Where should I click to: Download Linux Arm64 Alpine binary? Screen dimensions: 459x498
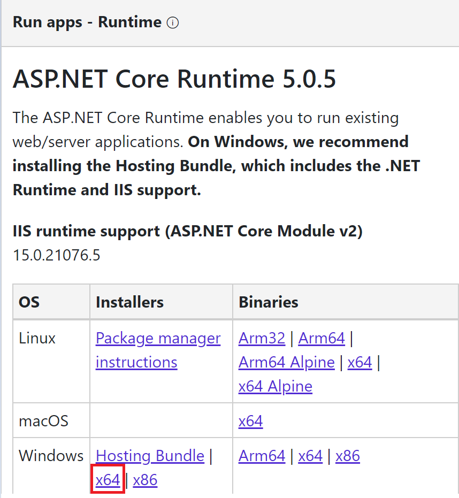click(287, 362)
